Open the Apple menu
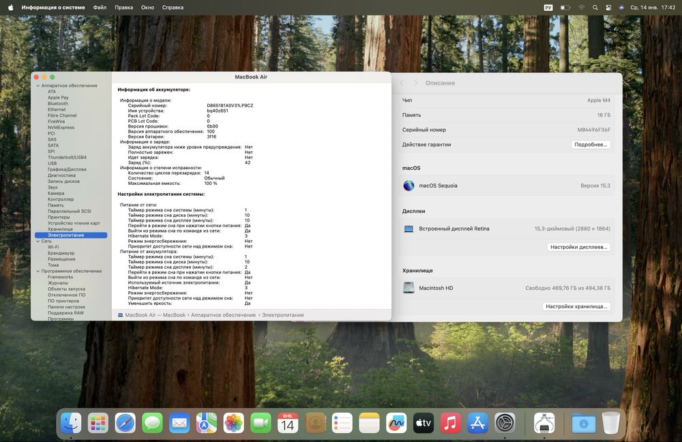The width and height of the screenshot is (682, 442). (11, 8)
